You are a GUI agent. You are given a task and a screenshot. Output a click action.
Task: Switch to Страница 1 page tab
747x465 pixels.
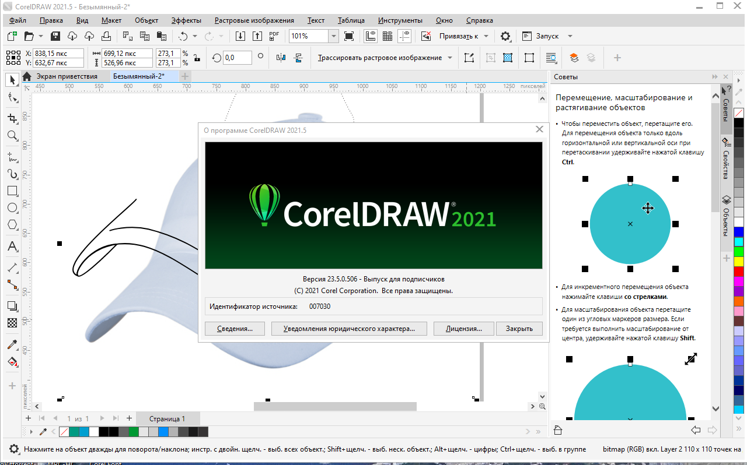(167, 418)
